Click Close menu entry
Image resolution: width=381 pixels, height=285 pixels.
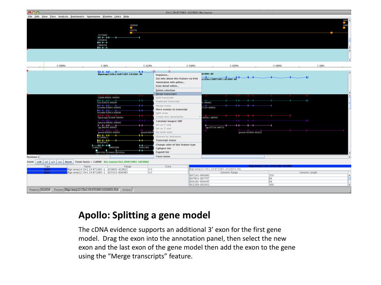click(177, 156)
